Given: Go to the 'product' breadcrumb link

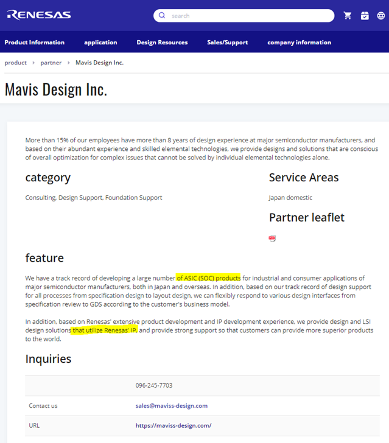Looking at the screenshot, I should 16,63.
